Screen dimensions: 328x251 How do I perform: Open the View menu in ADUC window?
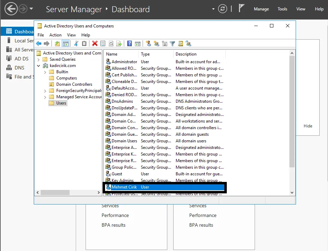pos(71,35)
